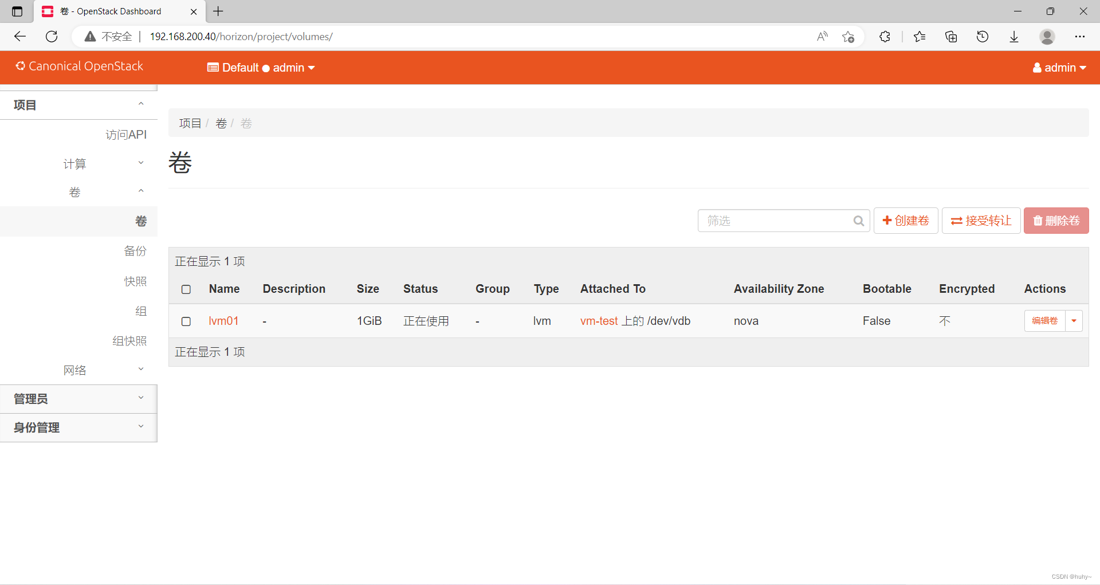Close the OpenStack Dashboard tab

(x=194, y=11)
